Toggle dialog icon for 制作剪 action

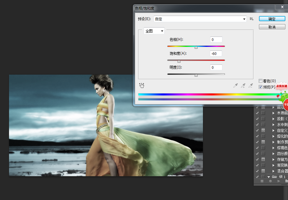(x=263, y=142)
